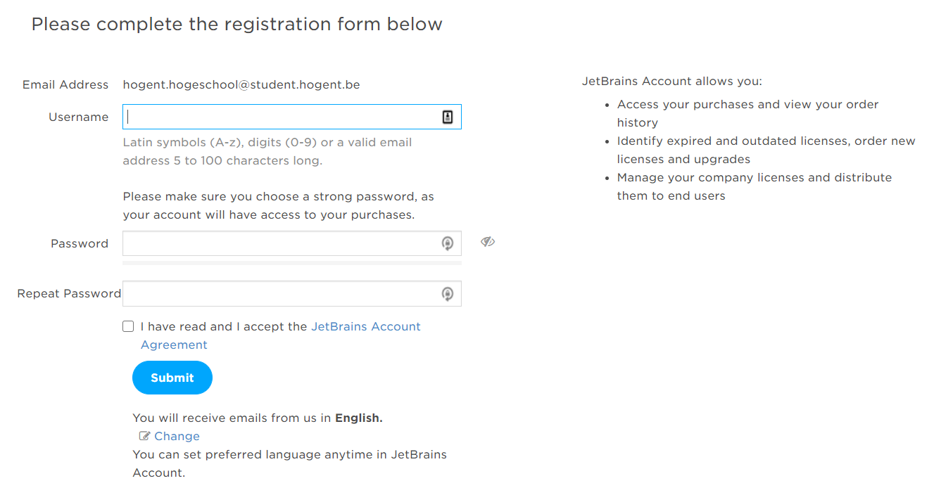This screenshot has width=934, height=488.
Task: Click Change to switch email language
Action: pos(177,436)
